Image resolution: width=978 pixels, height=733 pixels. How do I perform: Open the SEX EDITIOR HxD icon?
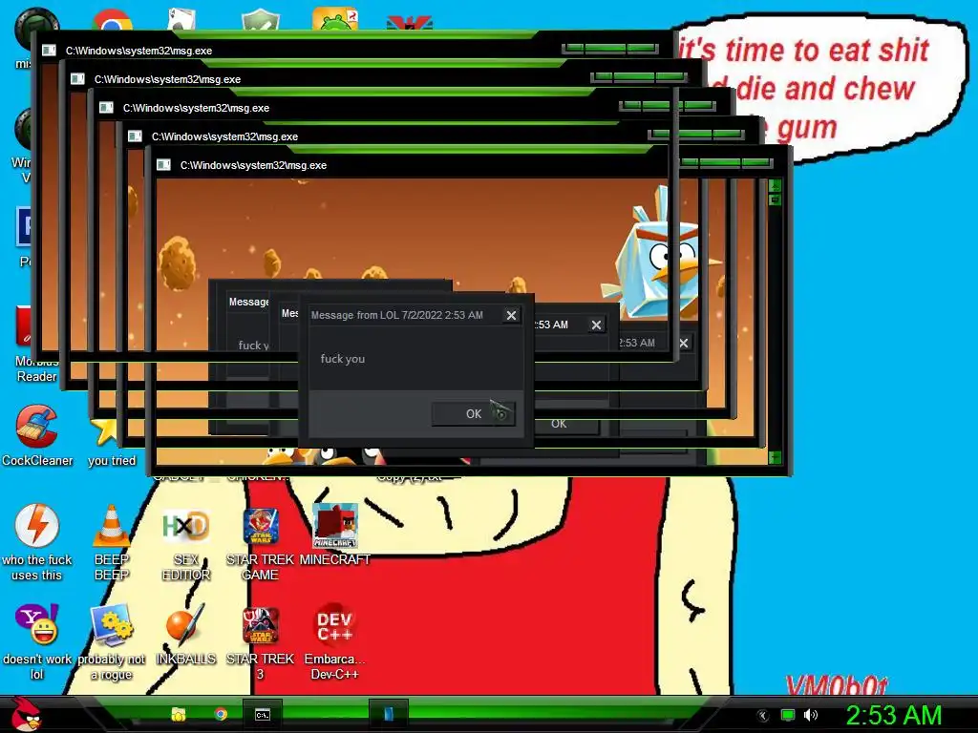pos(185,542)
